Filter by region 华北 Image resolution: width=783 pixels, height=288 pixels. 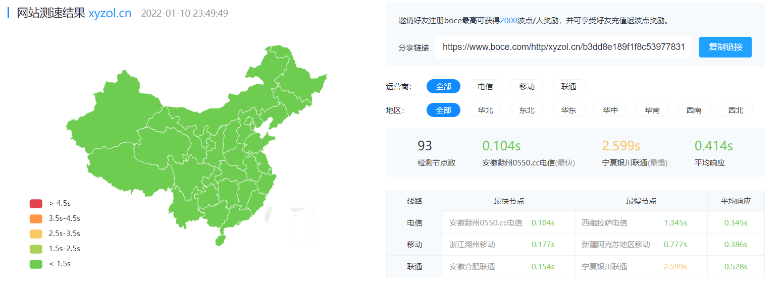[x=485, y=110]
